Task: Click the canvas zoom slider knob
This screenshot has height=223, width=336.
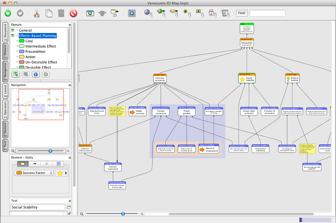Action: pyautogui.click(x=123, y=213)
